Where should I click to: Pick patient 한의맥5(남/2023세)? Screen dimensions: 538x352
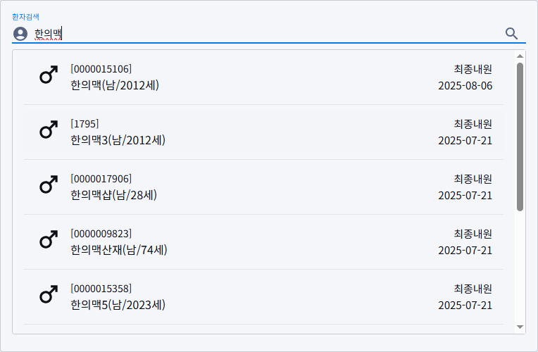click(118, 305)
